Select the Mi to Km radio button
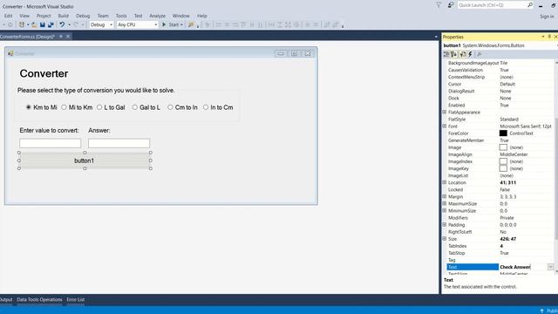The height and width of the screenshot is (314, 558). [x=64, y=107]
